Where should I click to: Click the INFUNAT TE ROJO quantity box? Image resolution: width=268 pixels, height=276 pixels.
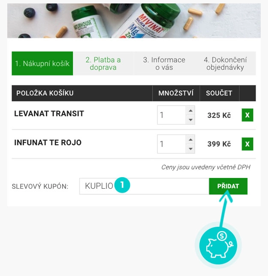click(171, 144)
